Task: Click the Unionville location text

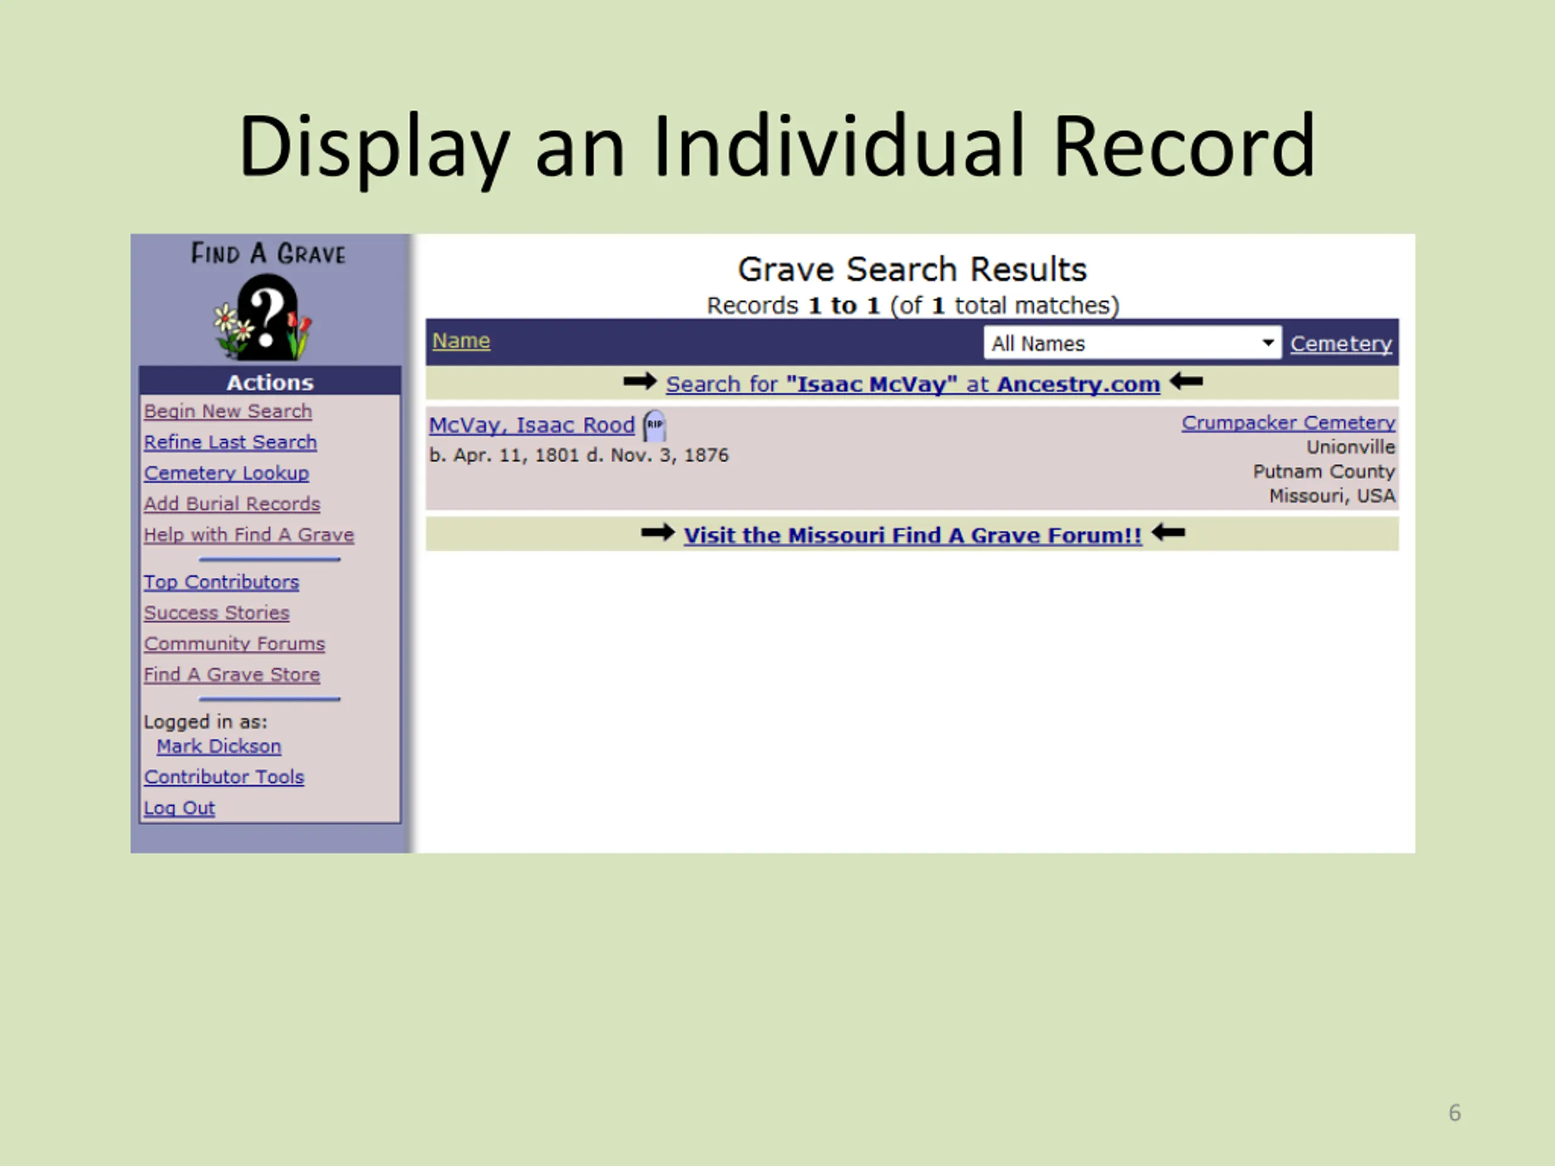Action: pos(1350,447)
